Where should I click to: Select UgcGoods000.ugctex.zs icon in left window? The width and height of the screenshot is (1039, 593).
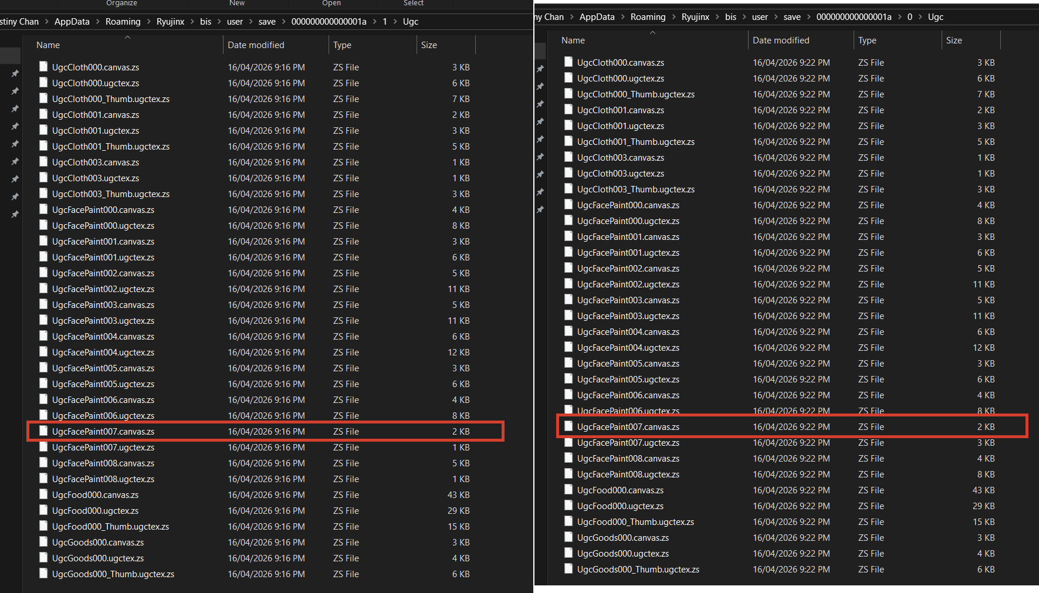[43, 557]
